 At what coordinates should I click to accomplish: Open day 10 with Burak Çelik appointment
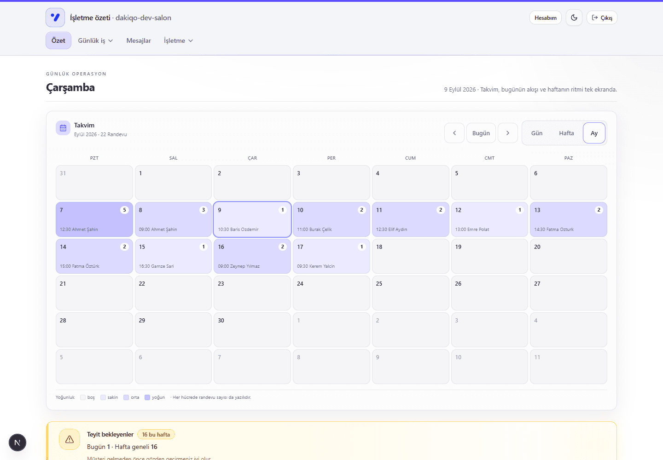point(331,219)
